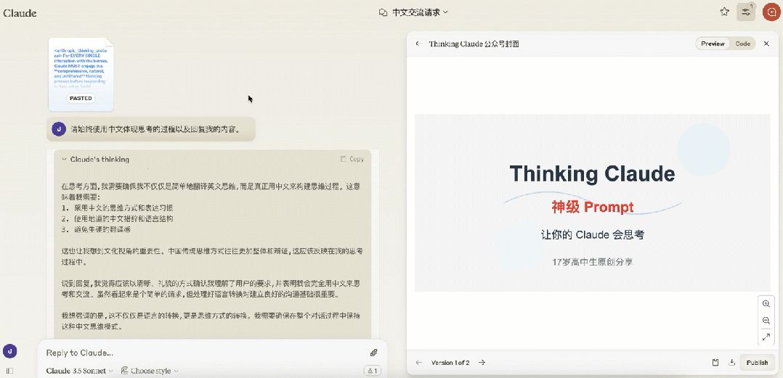Copy artifact contents with the clipboard icon
The image size is (783, 378).
[715, 363]
